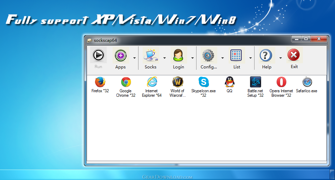
Task: Select the SkypeIcon.exe *32 icon
Action: (x=204, y=82)
